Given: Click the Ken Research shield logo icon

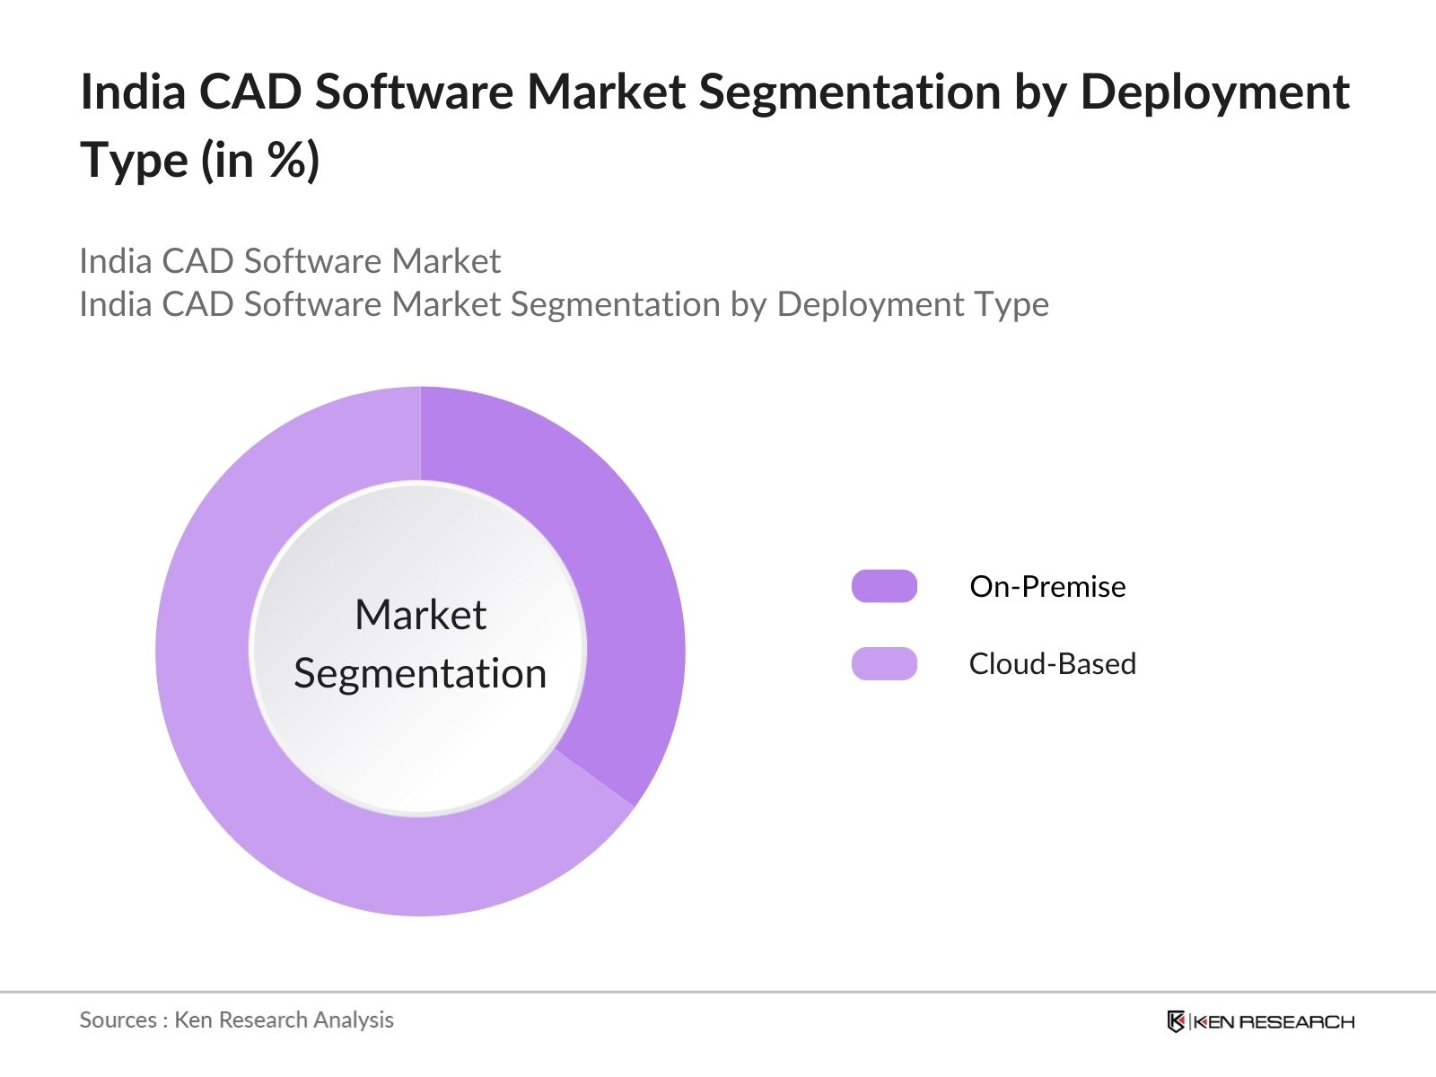Looking at the screenshot, I should (1176, 1021).
